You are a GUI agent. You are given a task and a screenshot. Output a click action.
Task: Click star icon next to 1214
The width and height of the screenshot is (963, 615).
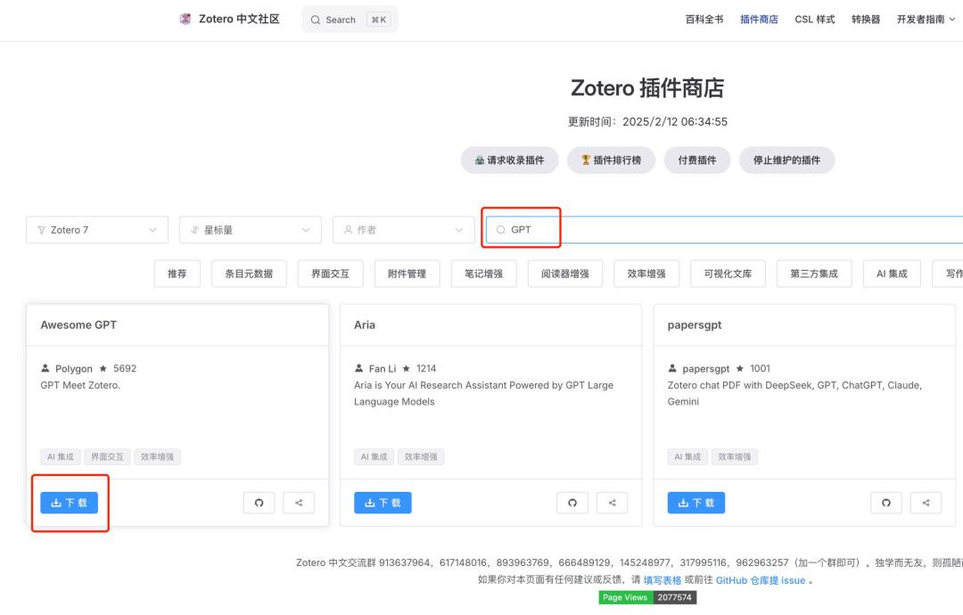point(406,368)
